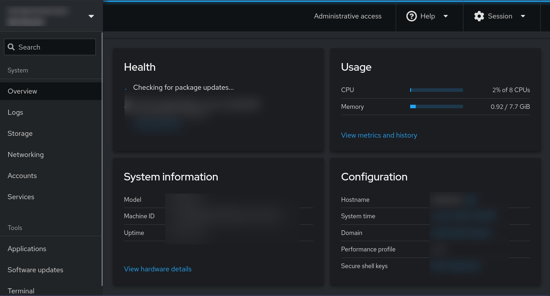The image size is (550, 296).
Task: Click the System section heading in sidebar
Action: [x=18, y=70]
